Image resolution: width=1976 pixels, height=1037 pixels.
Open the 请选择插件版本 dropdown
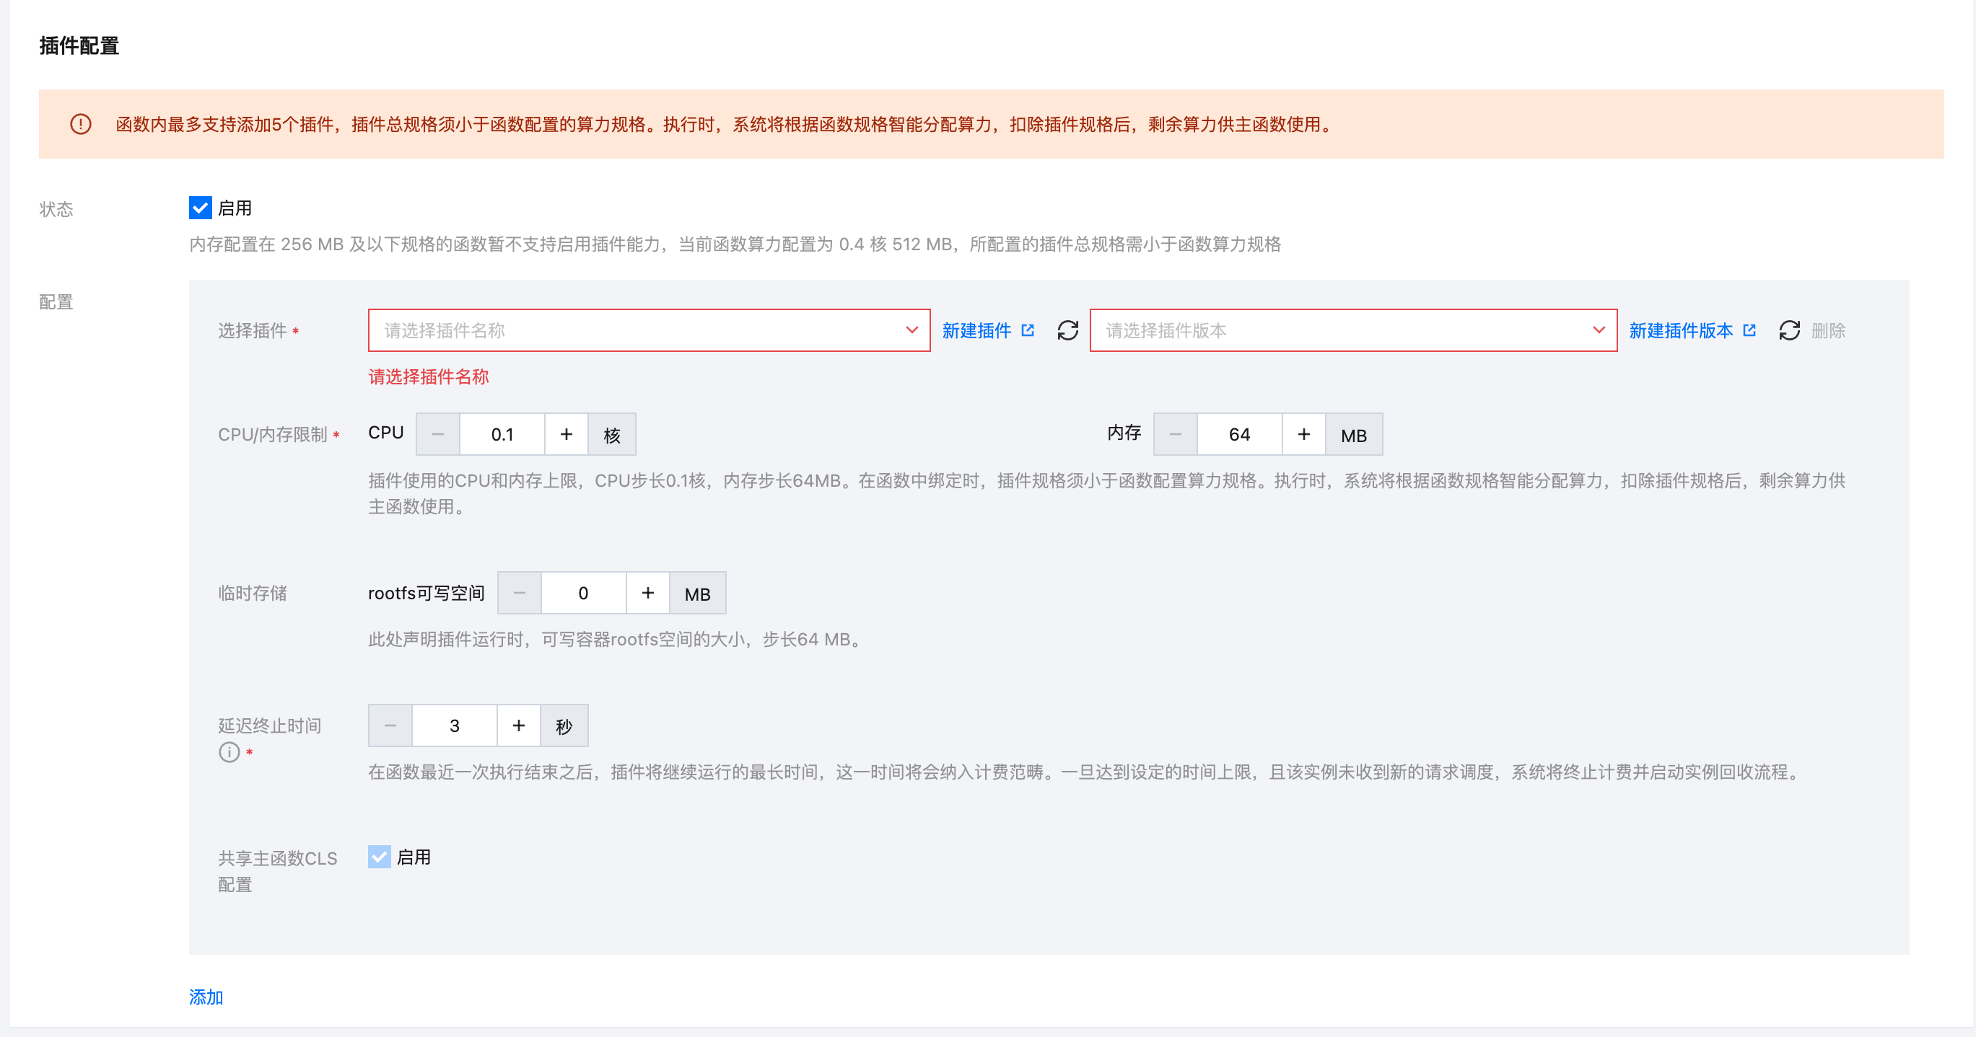pyautogui.click(x=1353, y=330)
